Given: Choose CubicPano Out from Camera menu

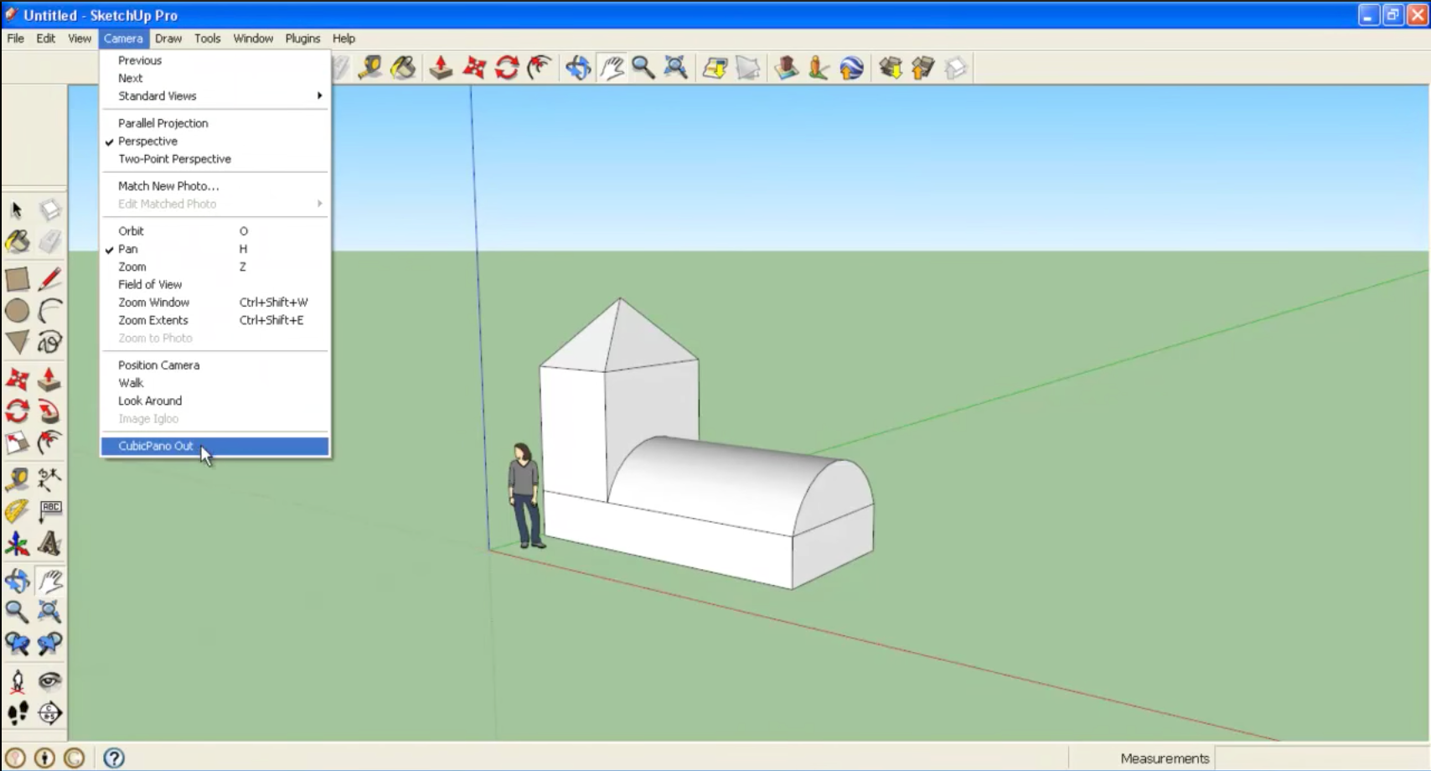Looking at the screenshot, I should [x=215, y=446].
